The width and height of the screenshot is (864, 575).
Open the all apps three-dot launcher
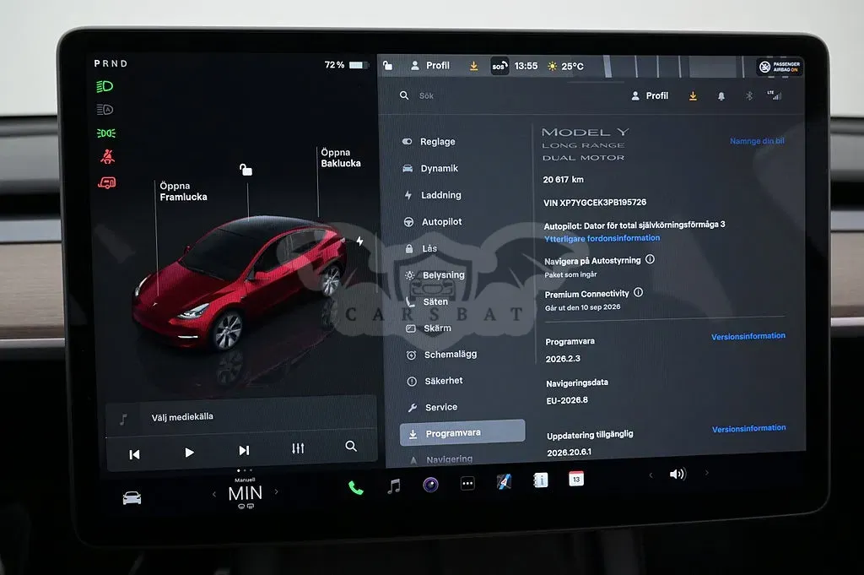(467, 484)
